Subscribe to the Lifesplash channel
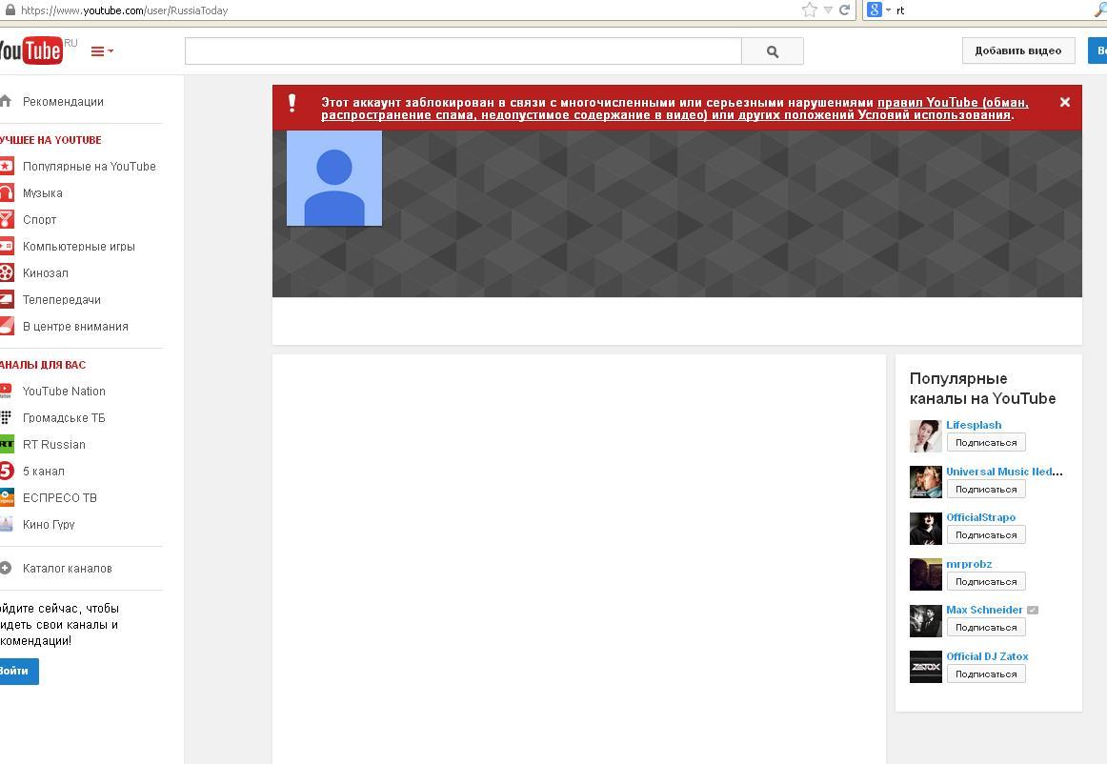Viewport: 1107px width, 764px height. coord(985,443)
